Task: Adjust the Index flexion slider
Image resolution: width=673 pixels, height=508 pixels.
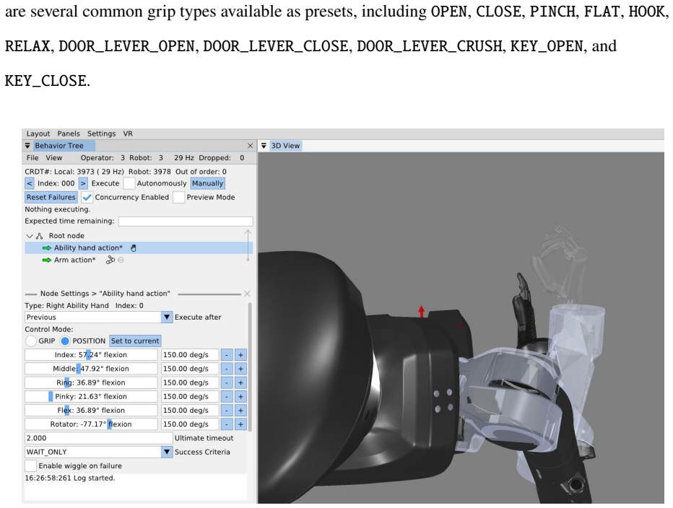Action: click(91, 355)
